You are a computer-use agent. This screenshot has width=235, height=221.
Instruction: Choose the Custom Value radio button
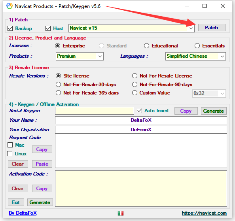(135, 93)
